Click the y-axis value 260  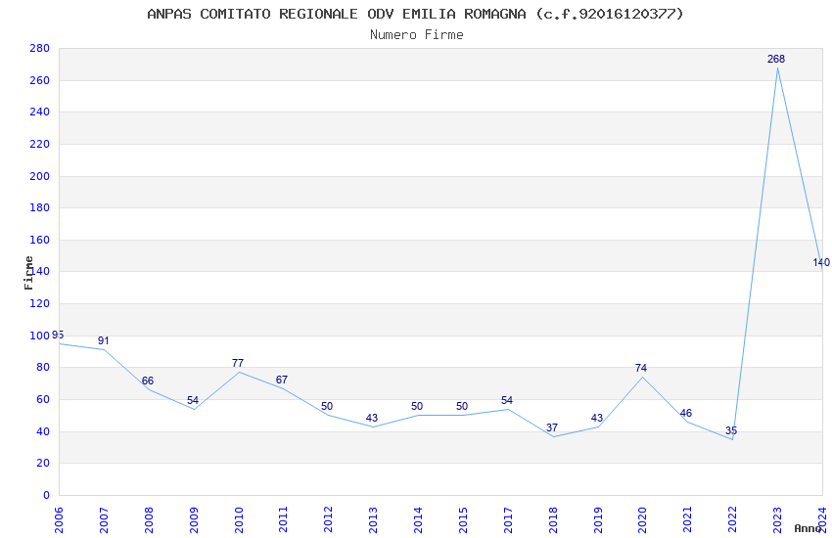coord(40,80)
